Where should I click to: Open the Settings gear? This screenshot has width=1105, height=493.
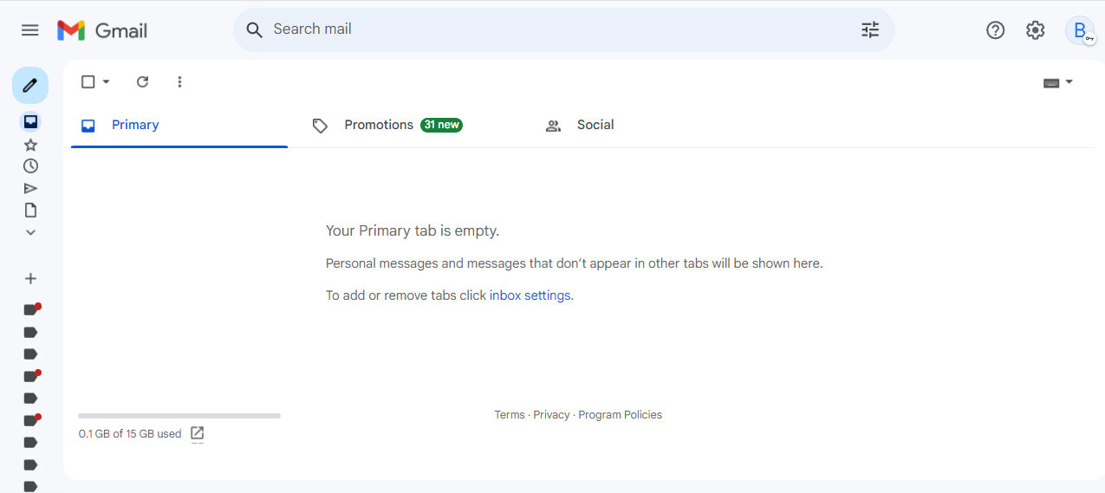pos(1036,30)
